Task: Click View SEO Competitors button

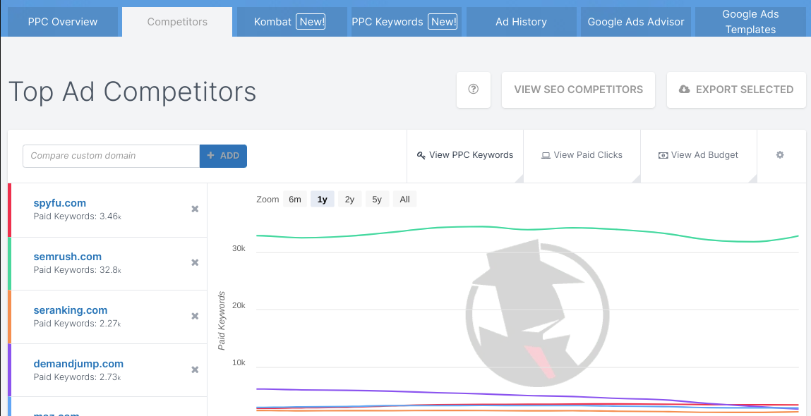Action: [x=578, y=90]
